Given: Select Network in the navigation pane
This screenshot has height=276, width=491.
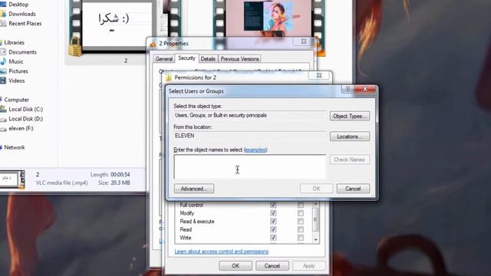Looking at the screenshot, I should [15, 147].
